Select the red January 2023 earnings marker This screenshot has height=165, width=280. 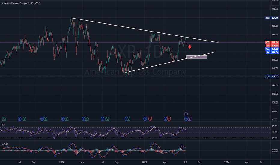coord(150,119)
